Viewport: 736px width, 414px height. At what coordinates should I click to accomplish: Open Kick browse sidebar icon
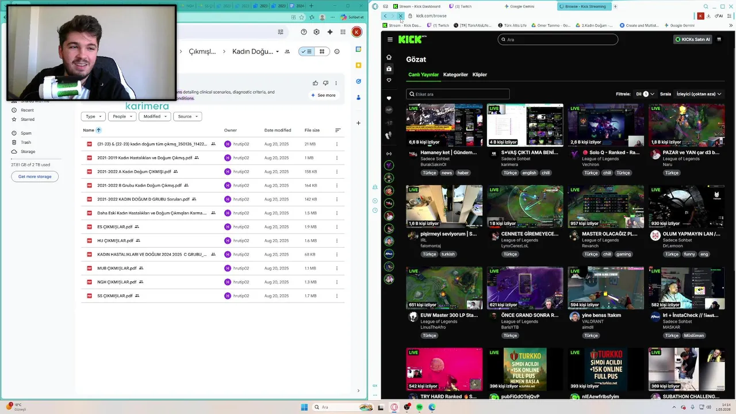tap(389, 68)
